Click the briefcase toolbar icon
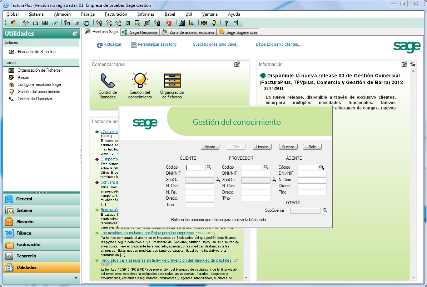Screen dimensions: 427x287 [35, 23]
